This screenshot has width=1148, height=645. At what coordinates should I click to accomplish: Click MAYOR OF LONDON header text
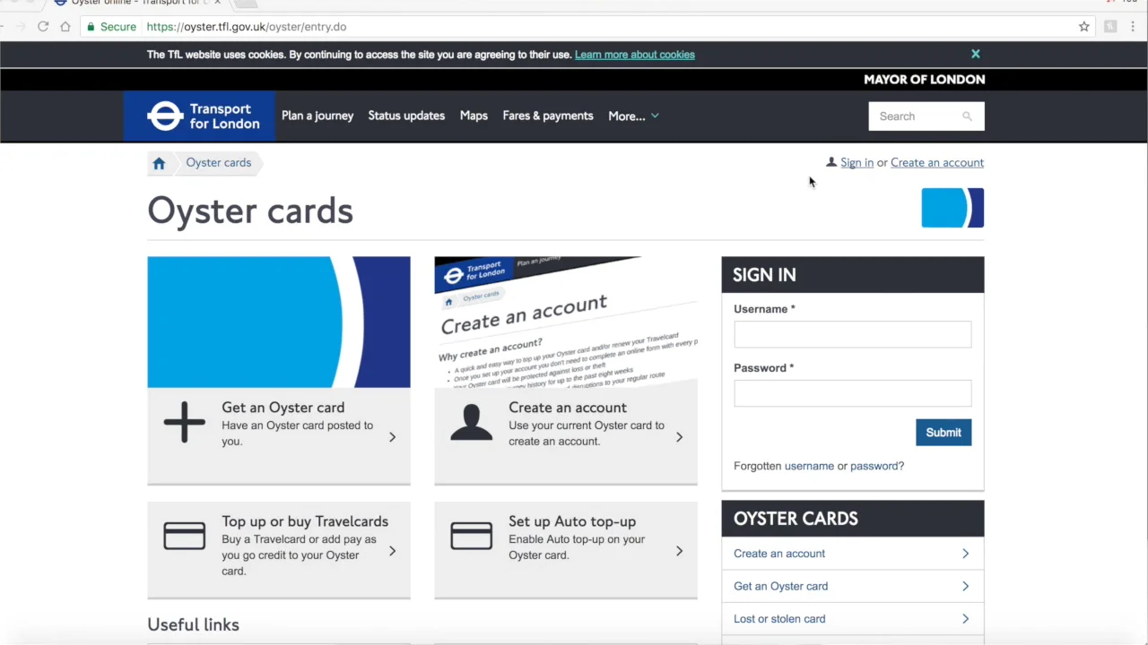click(x=925, y=80)
